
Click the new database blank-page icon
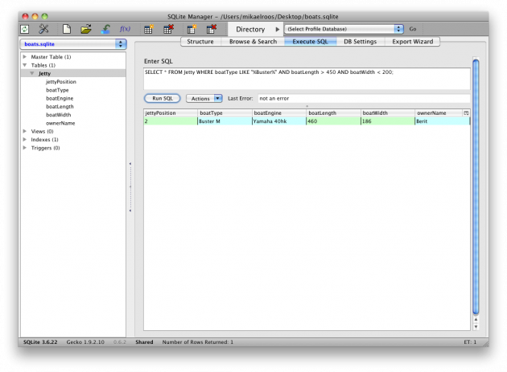67,29
